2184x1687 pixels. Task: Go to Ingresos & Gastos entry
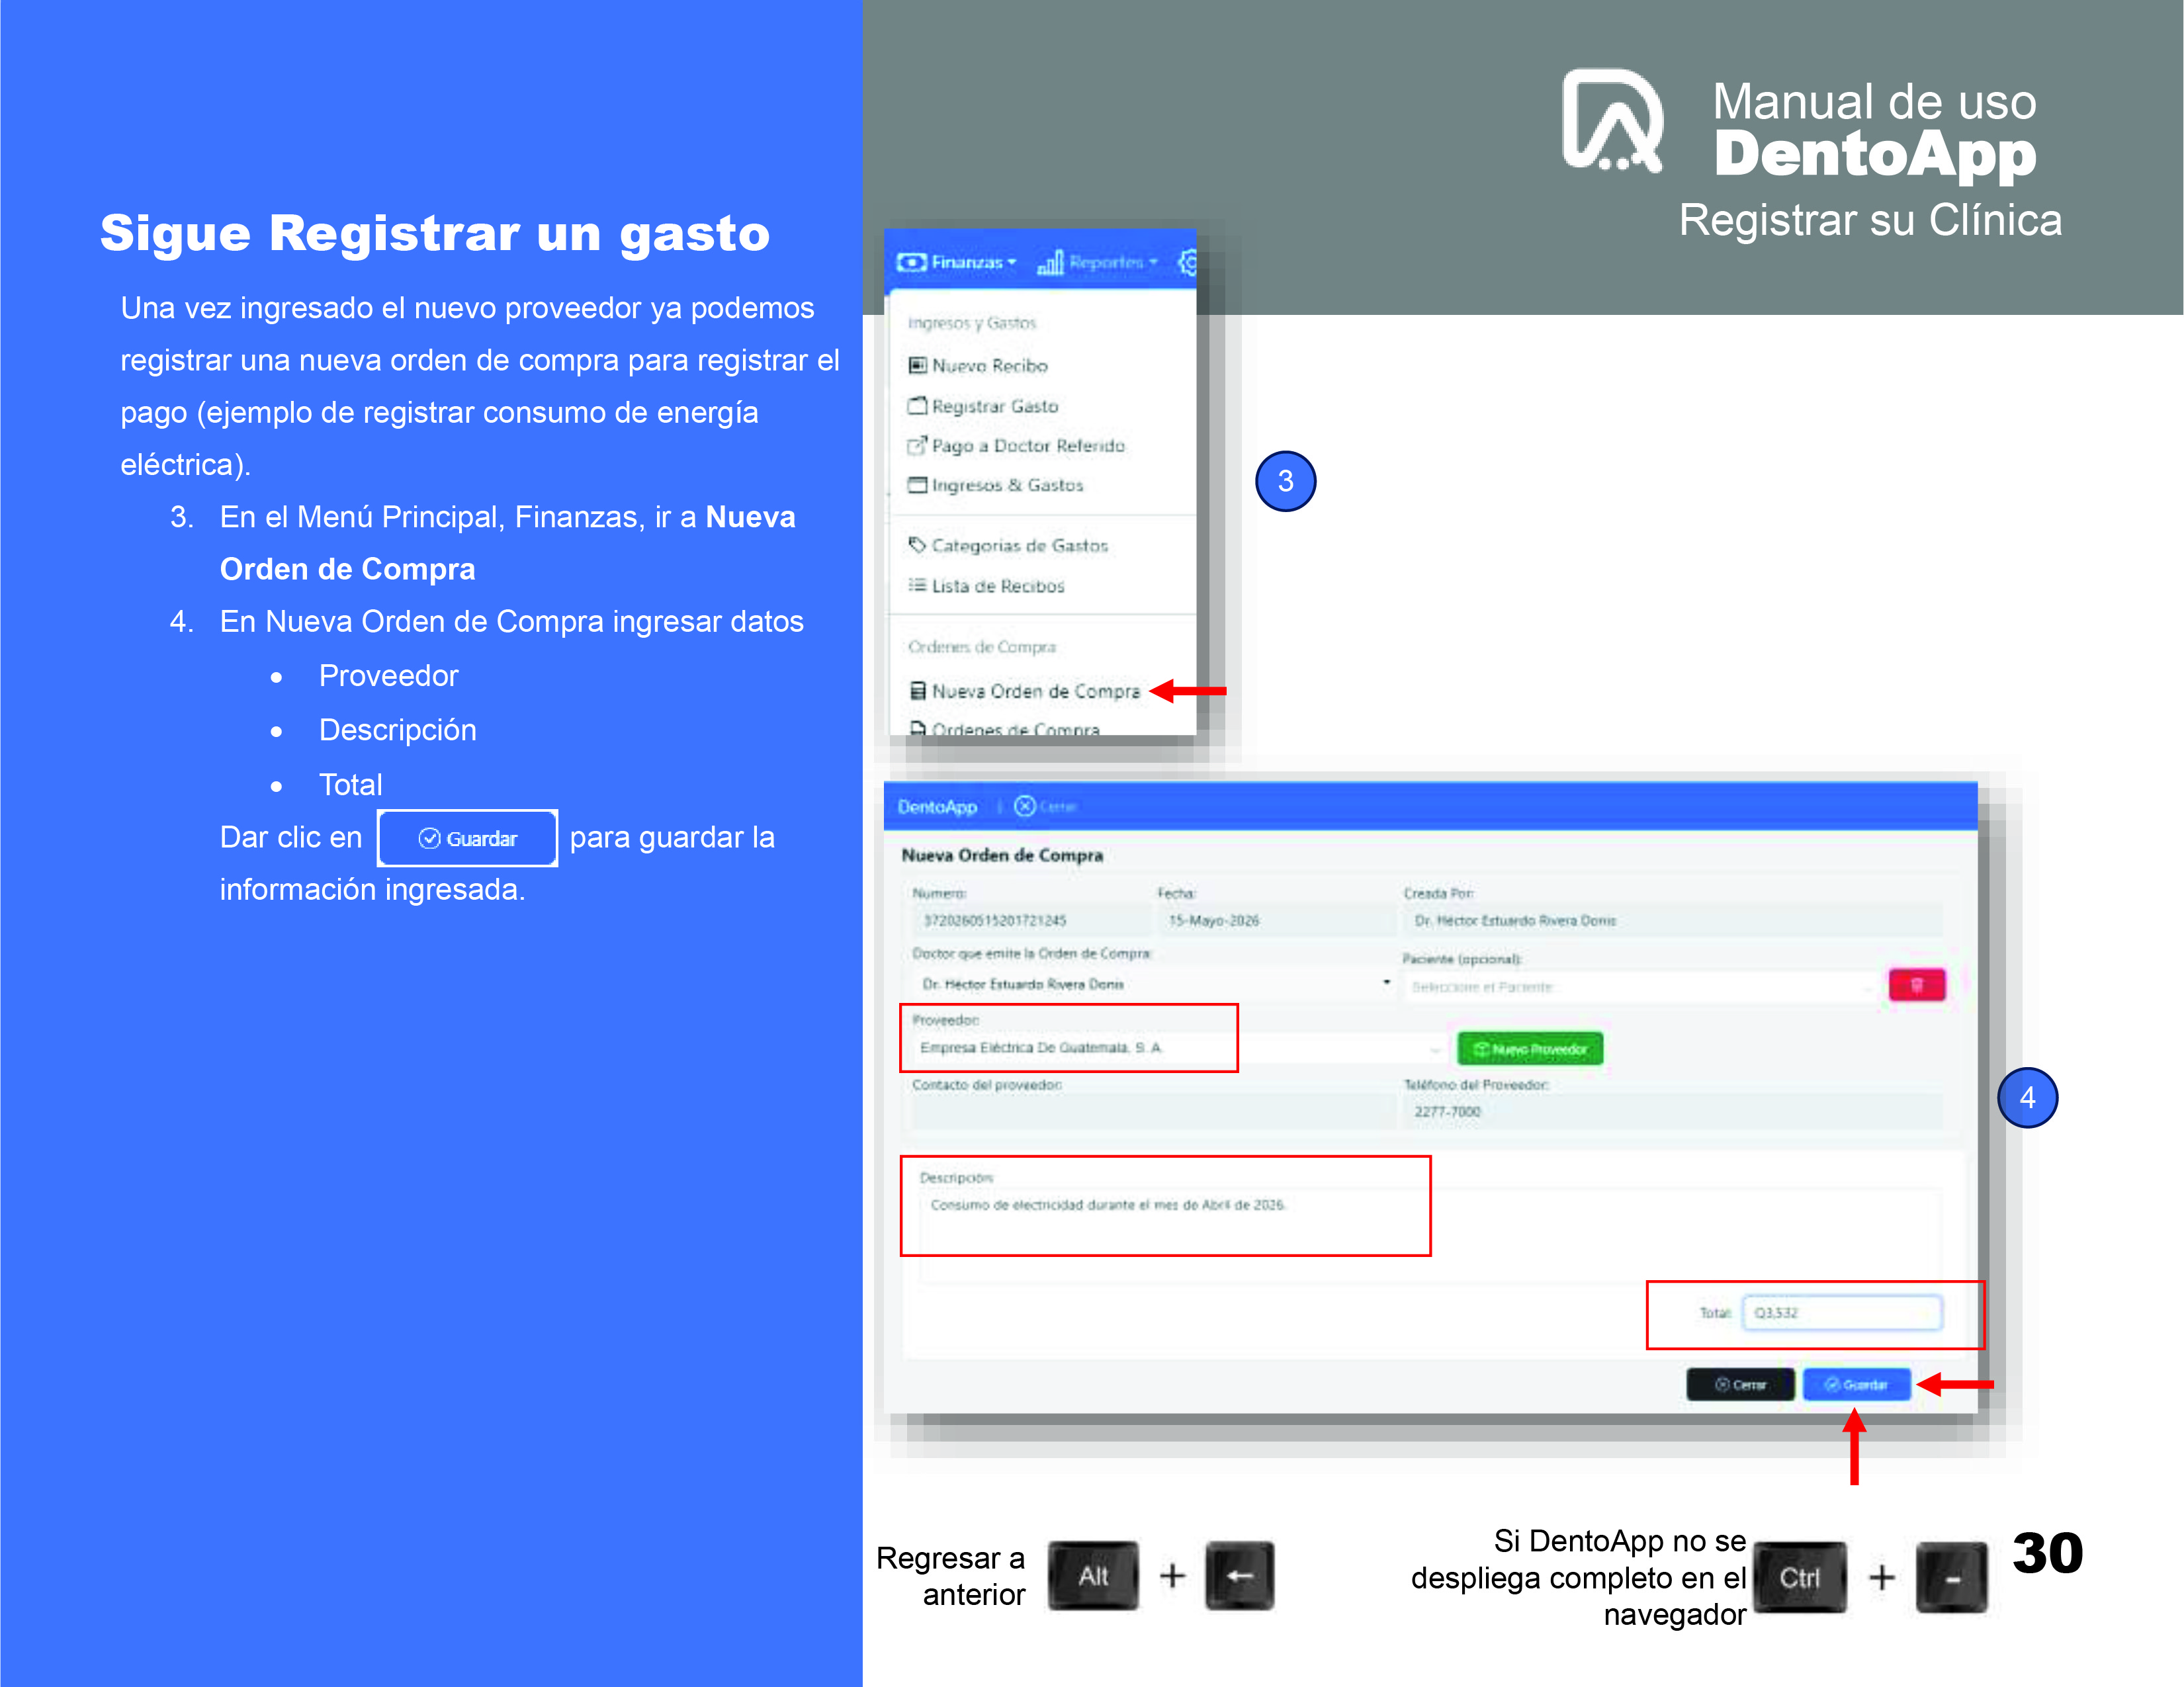996,485
